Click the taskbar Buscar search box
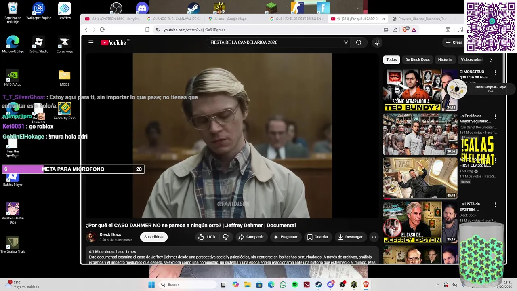This screenshot has height=291, width=517. [187, 285]
